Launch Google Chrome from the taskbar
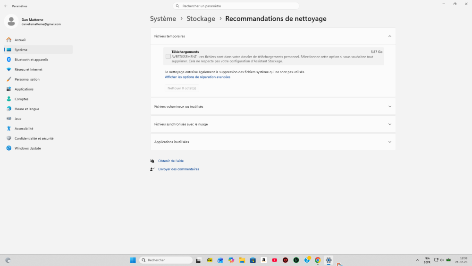The image size is (472, 266). click(318, 260)
